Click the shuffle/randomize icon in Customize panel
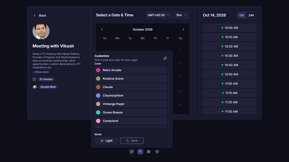 165,58
